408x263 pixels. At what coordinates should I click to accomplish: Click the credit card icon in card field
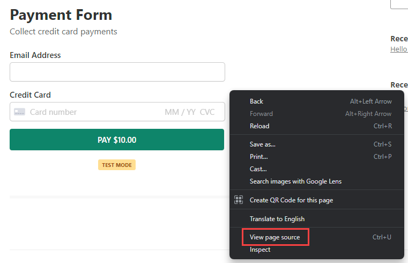pos(20,112)
